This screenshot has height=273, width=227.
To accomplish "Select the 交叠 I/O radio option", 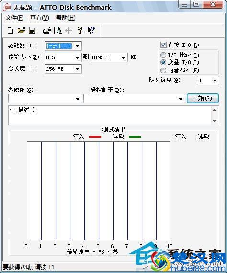I will [x=163, y=62].
